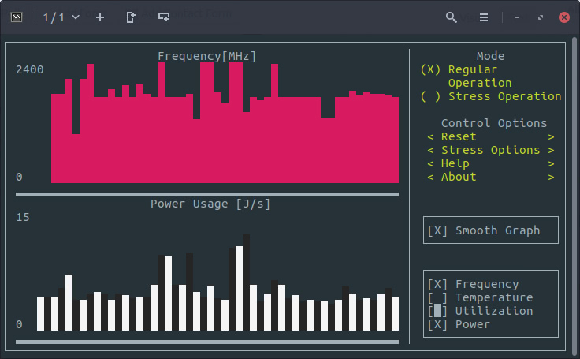Viewport: 580px width, 359px height.
Task: Open the terminal search magnifier icon
Action: click(452, 17)
